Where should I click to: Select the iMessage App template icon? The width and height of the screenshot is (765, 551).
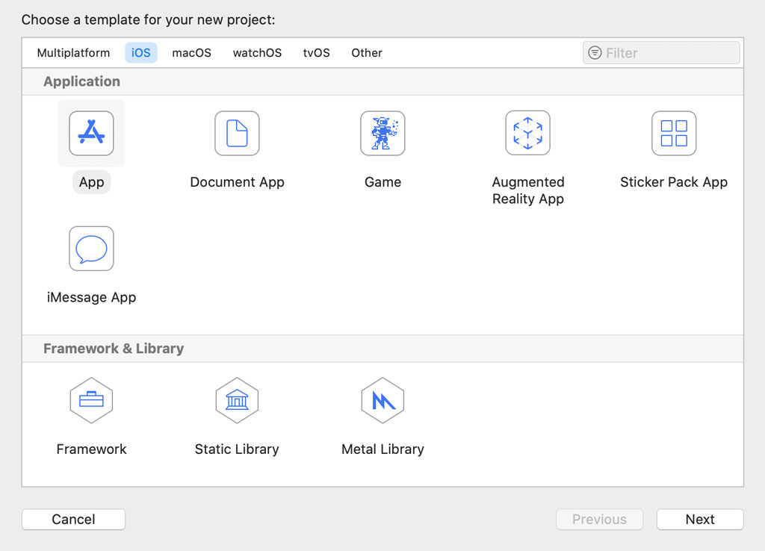point(91,249)
